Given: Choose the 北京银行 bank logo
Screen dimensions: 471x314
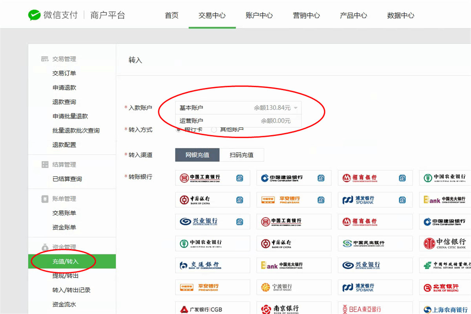Looking at the screenshot, I should tap(445, 288).
